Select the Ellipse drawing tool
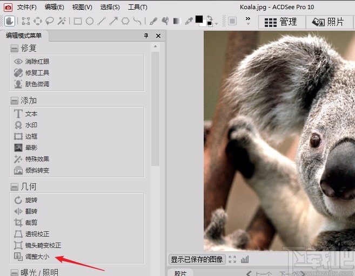The image size is (355, 276). [x=90, y=21]
